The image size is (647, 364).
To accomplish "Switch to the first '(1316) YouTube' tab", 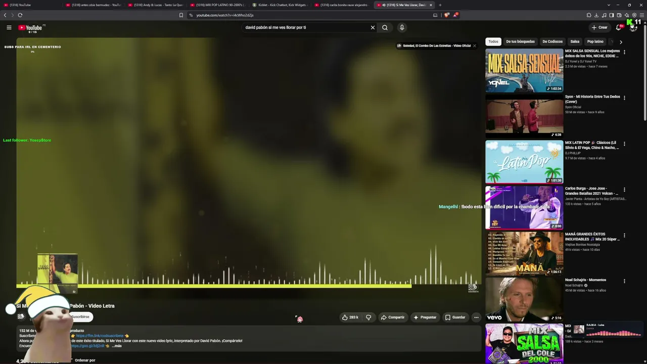I will (x=32, y=5).
